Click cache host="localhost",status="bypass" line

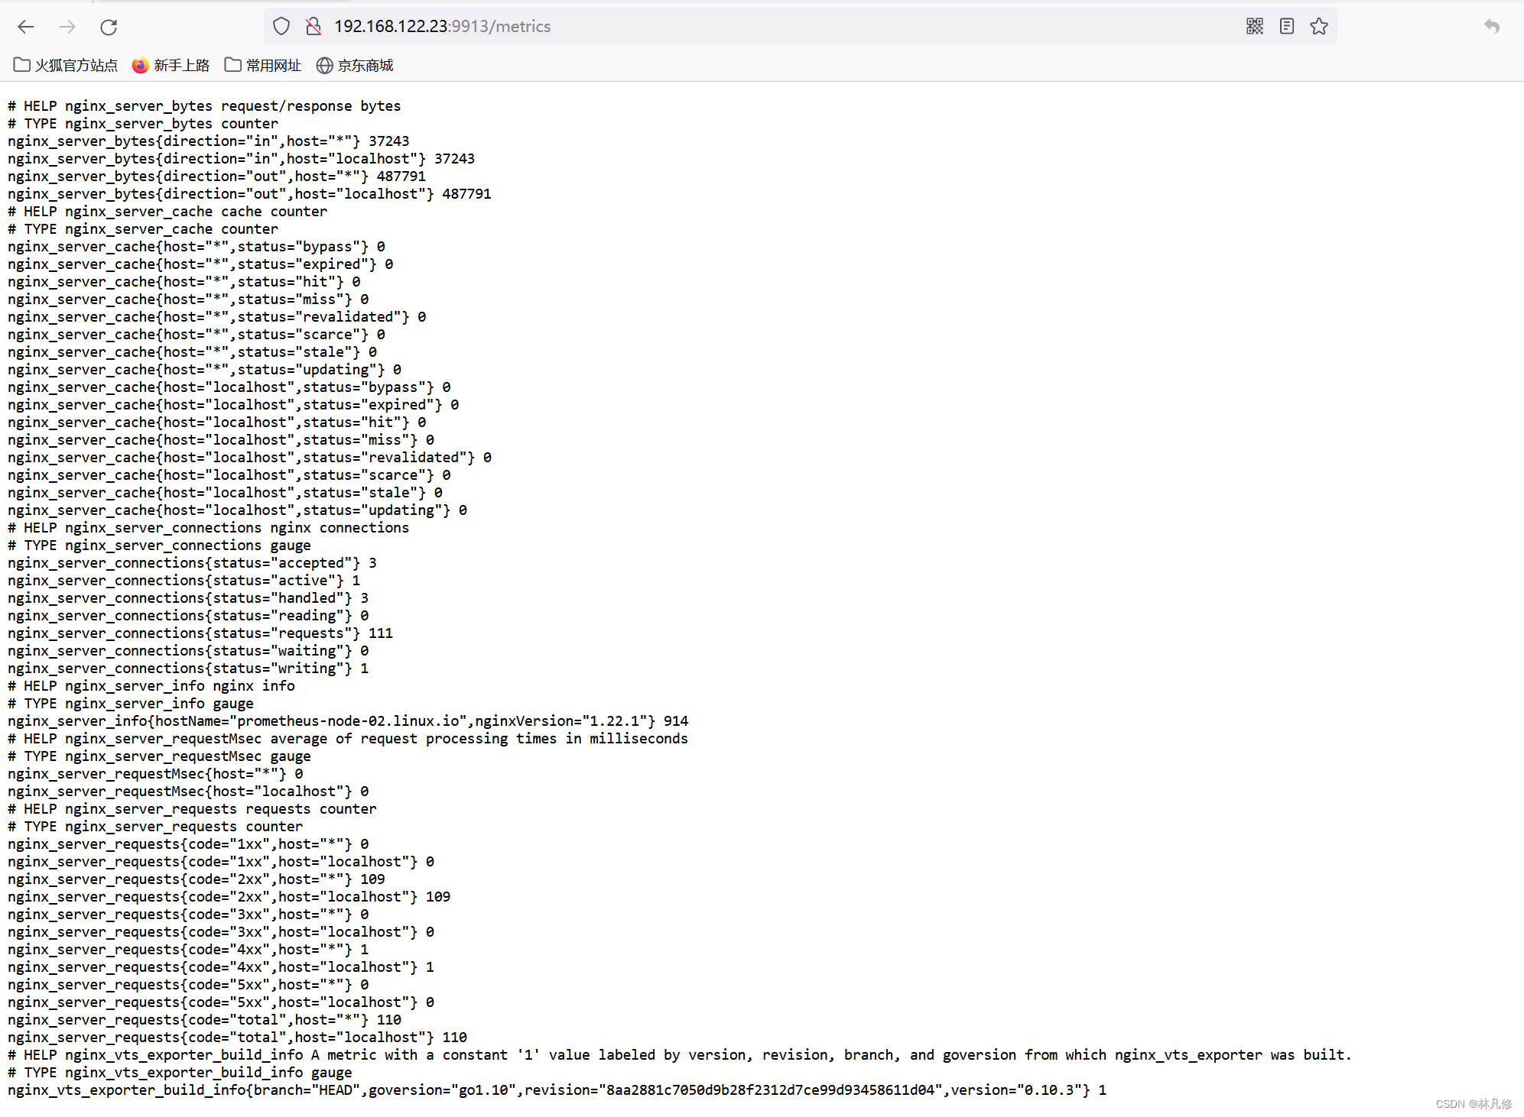coord(229,387)
